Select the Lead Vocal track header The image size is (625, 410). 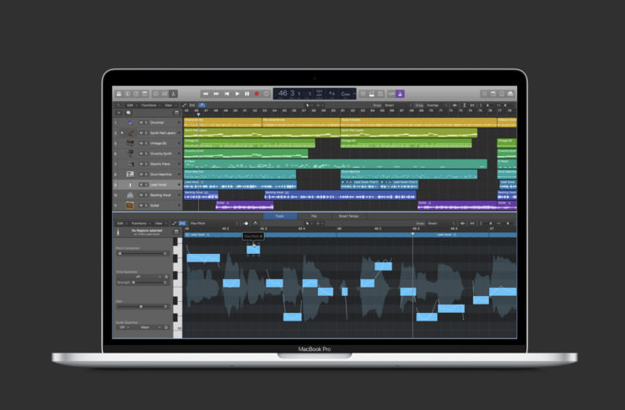pos(148,185)
